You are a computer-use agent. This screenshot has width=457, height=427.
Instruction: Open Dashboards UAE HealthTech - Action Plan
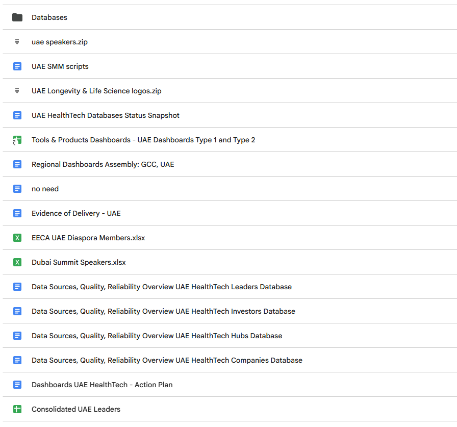102,385
